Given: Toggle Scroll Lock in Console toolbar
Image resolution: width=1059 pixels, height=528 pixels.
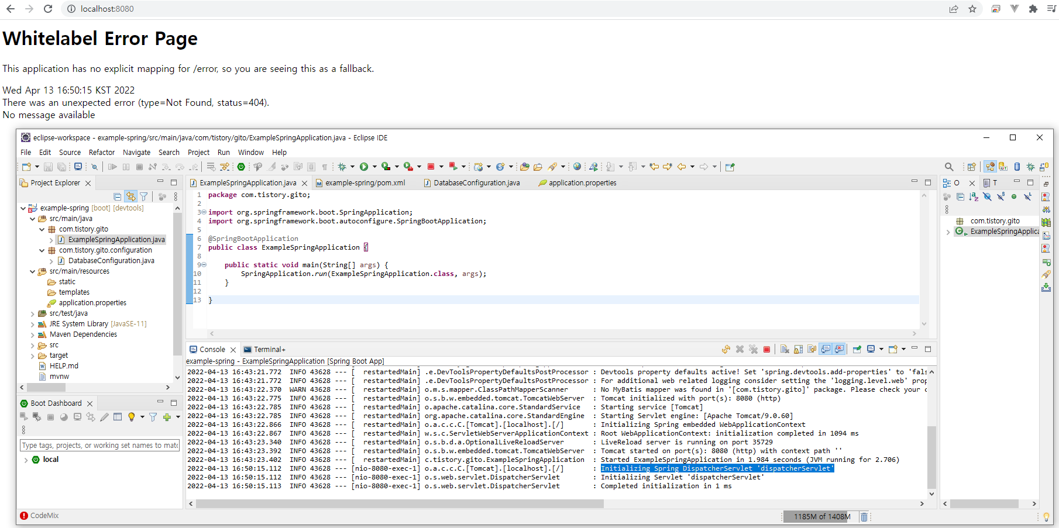Looking at the screenshot, I should 798,350.
